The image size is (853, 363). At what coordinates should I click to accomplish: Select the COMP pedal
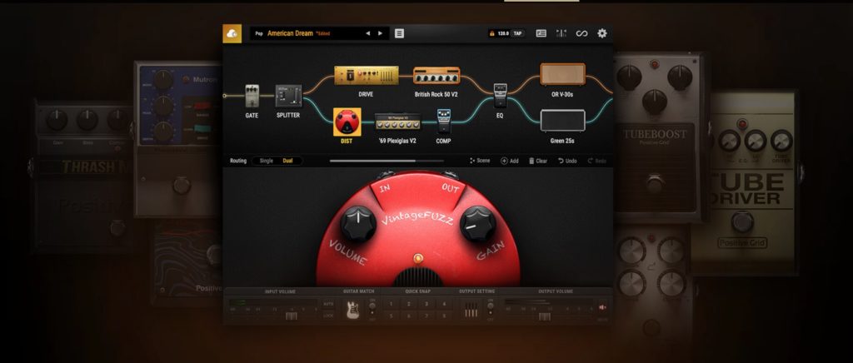click(x=444, y=122)
